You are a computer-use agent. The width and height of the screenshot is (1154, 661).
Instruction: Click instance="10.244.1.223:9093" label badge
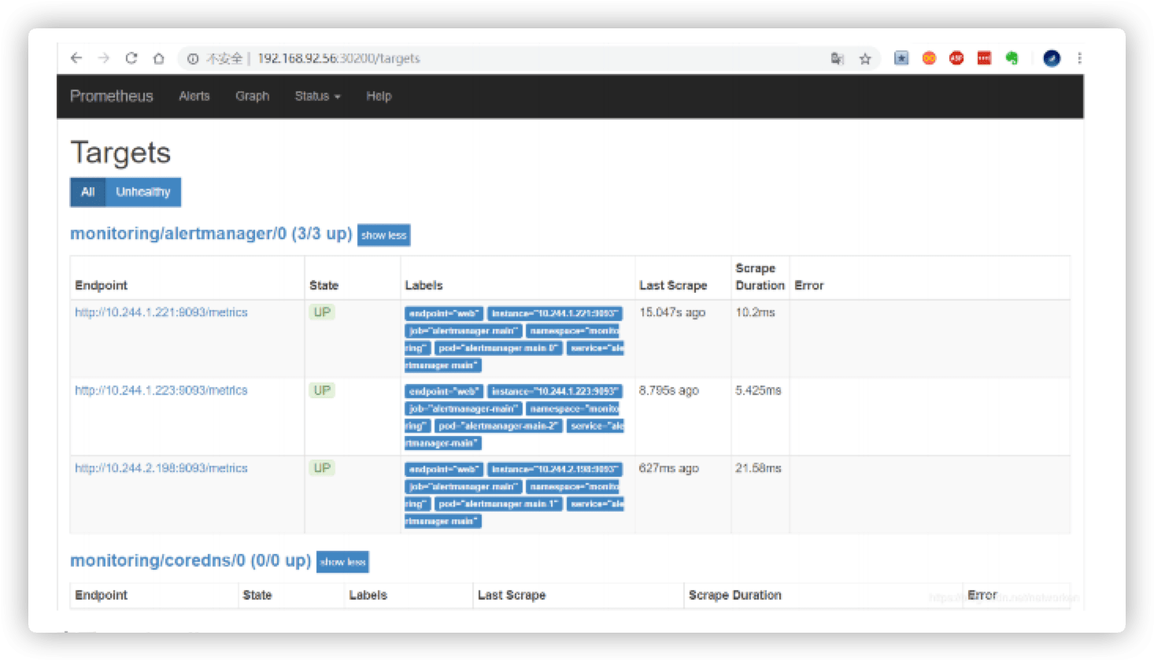pos(554,391)
